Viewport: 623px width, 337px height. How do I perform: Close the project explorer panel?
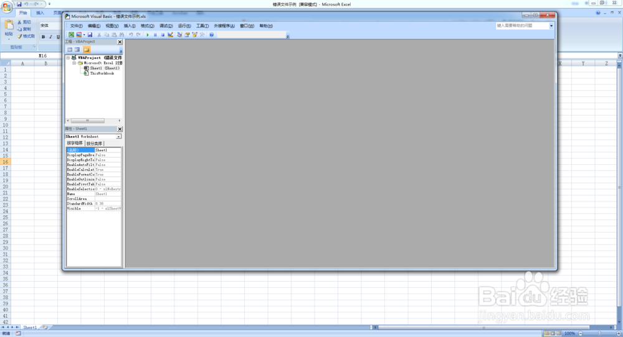120,42
